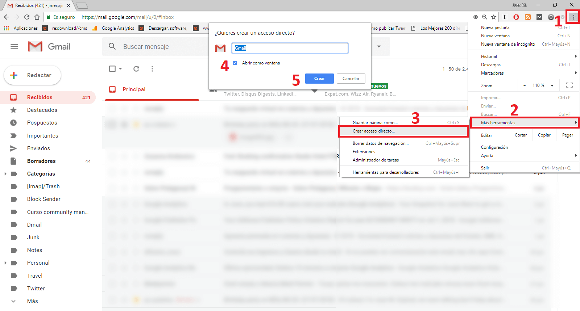Viewport: 580px width, 311px height.
Task: Open Borrar datos de navegación
Action: tap(403, 143)
